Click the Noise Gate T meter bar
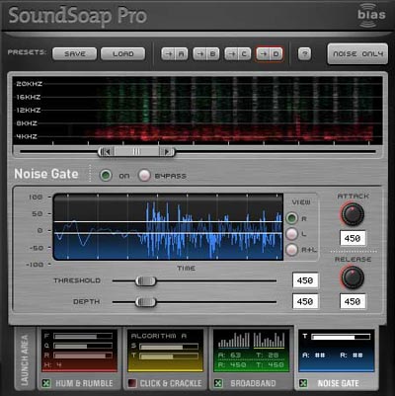This screenshot has height=396, width=395. pyautogui.click(x=341, y=337)
